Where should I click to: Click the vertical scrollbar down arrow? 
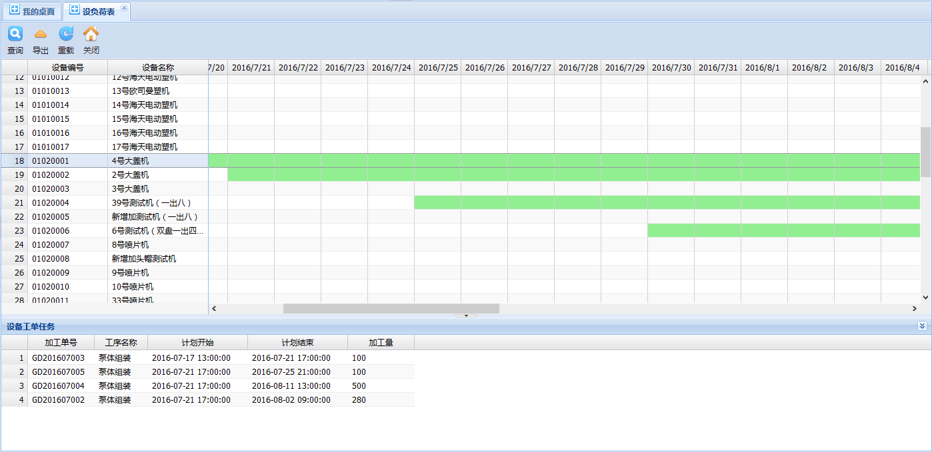coord(925,298)
